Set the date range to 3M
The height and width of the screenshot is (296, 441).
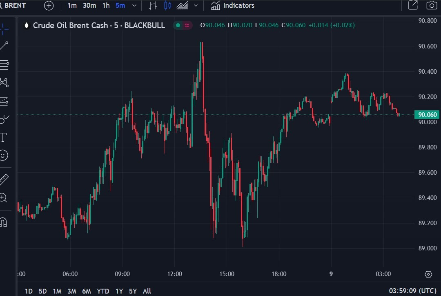[x=72, y=291]
